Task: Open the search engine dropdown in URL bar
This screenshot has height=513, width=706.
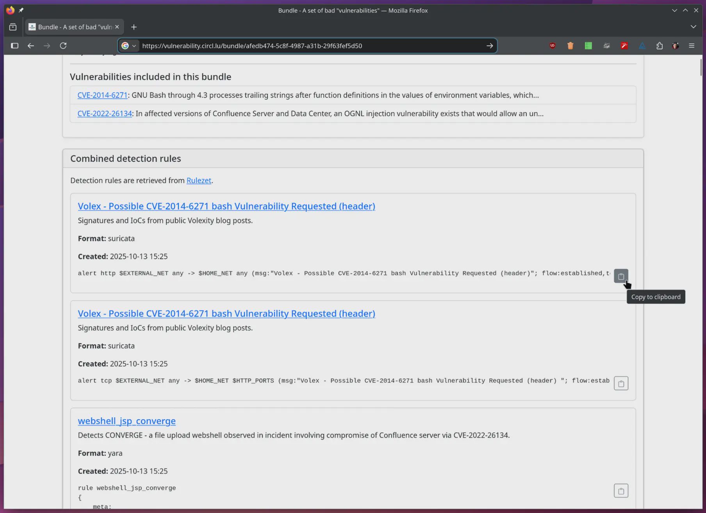Action: 128,46
